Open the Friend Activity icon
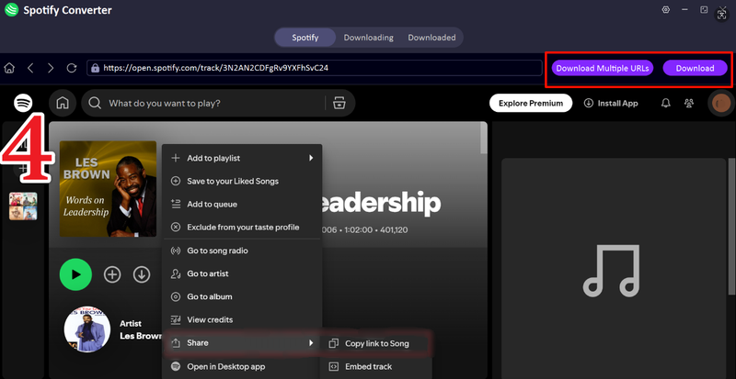 (x=689, y=103)
